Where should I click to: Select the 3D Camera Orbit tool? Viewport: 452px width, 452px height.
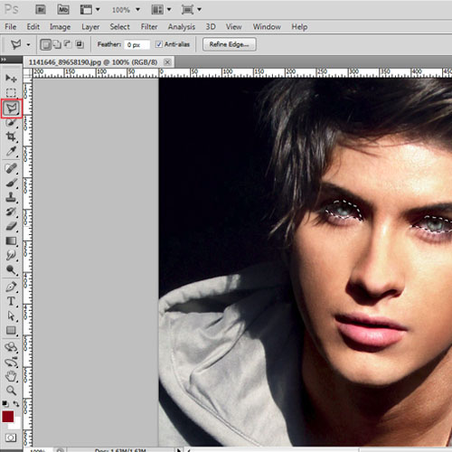pyautogui.click(x=11, y=362)
